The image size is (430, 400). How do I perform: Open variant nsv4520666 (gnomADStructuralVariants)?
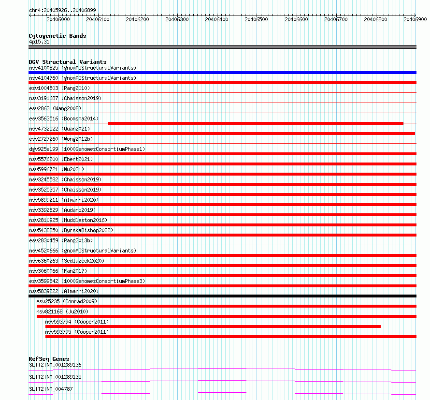(x=83, y=251)
